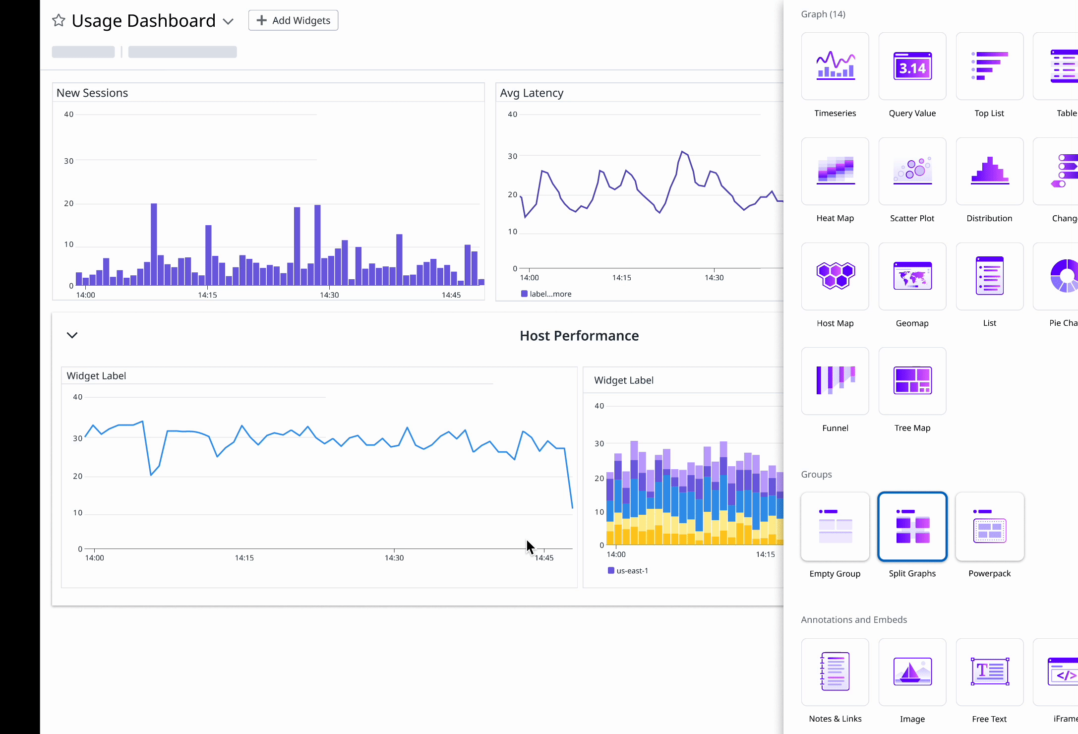Pick the Host Map widget
1078x734 pixels.
[x=835, y=276]
